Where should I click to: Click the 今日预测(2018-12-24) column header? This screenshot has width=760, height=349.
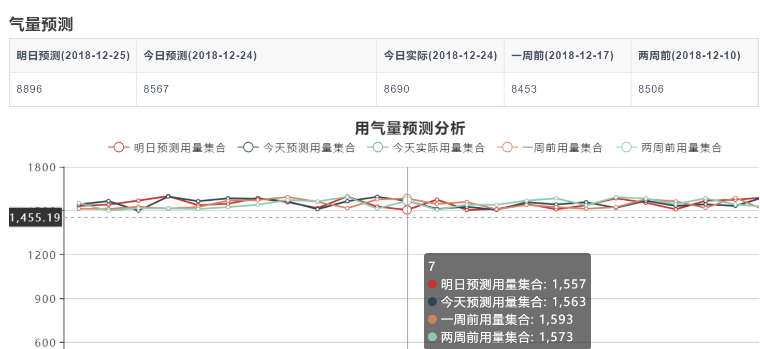[200, 55]
